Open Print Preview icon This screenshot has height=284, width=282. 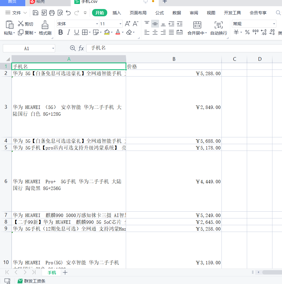(x=60, y=13)
